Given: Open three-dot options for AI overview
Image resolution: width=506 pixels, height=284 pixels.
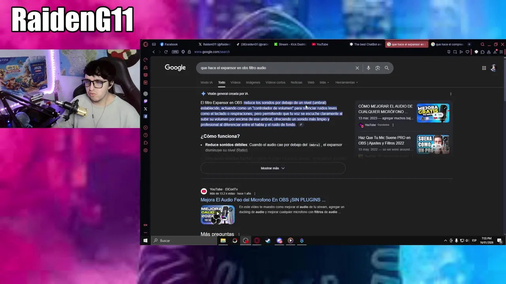Looking at the screenshot, I should 451,94.
